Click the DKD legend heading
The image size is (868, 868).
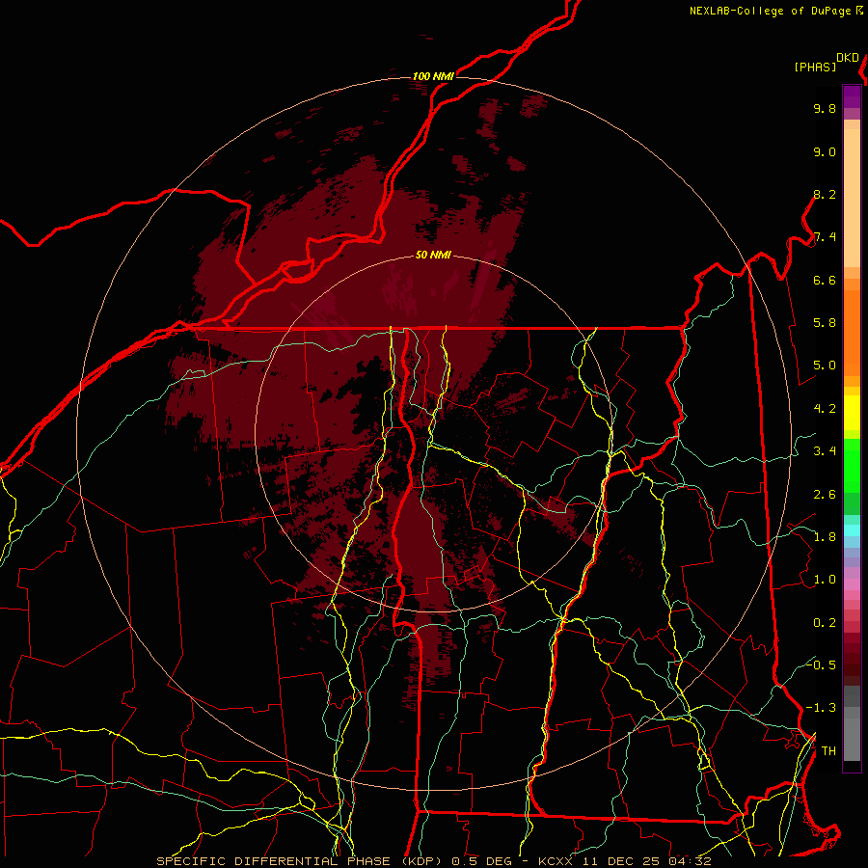point(848,58)
